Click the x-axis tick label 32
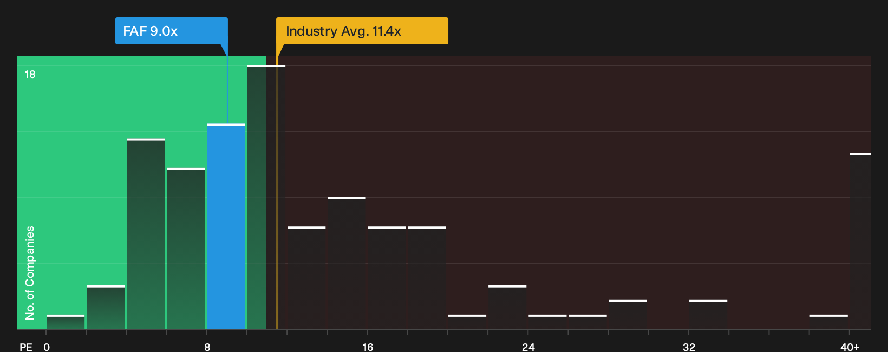This screenshot has height=352, width=888. coord(689,347)
